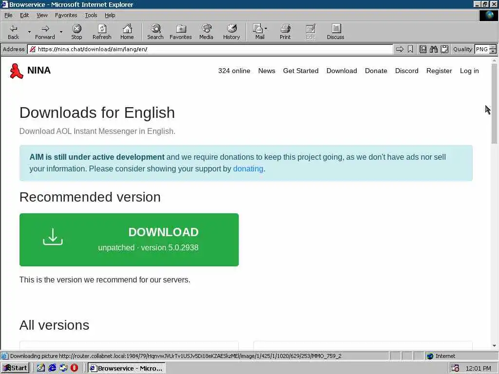The image size is (499, 374).
Task: Open the Windows Start menu
Action: (x=15, y=368)
